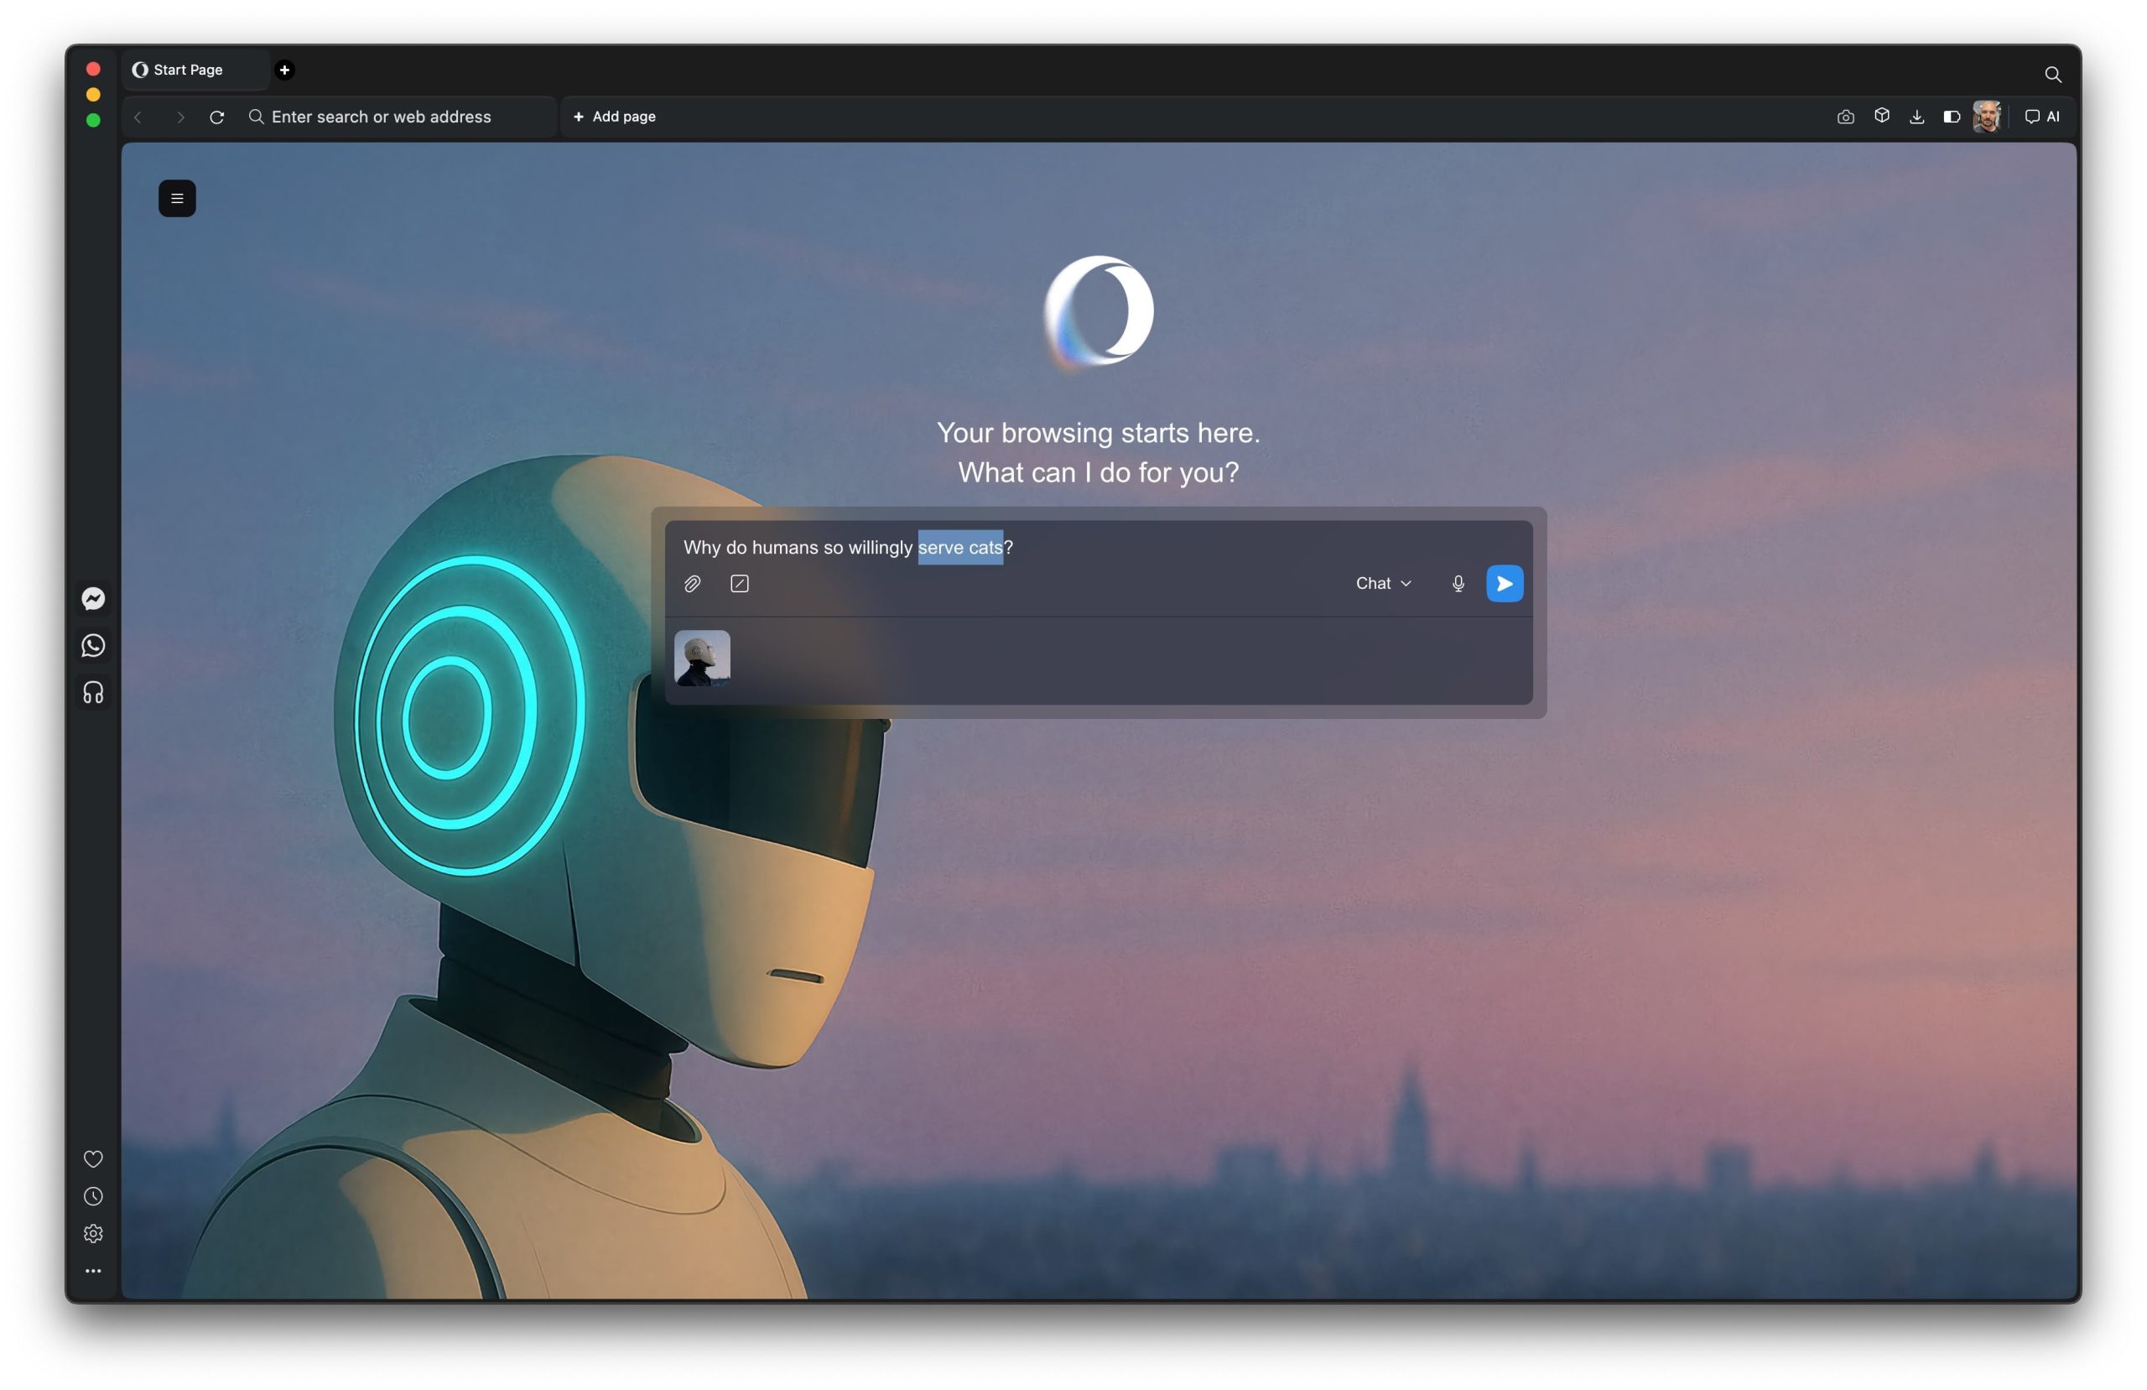Viewport: 2147px width, 1390px height.
Task: Open the screenshot capture tool in the prompt box
Action: 740,583
